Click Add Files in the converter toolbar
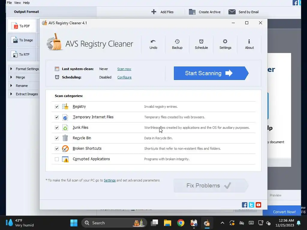The width and height of the screenshot is (307, 230). tap(162, 12)
